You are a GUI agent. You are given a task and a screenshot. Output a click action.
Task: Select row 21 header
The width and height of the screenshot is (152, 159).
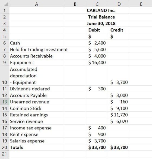point(4,154)
